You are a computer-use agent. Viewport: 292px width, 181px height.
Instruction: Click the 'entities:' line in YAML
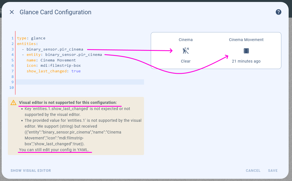pos(27,44)
